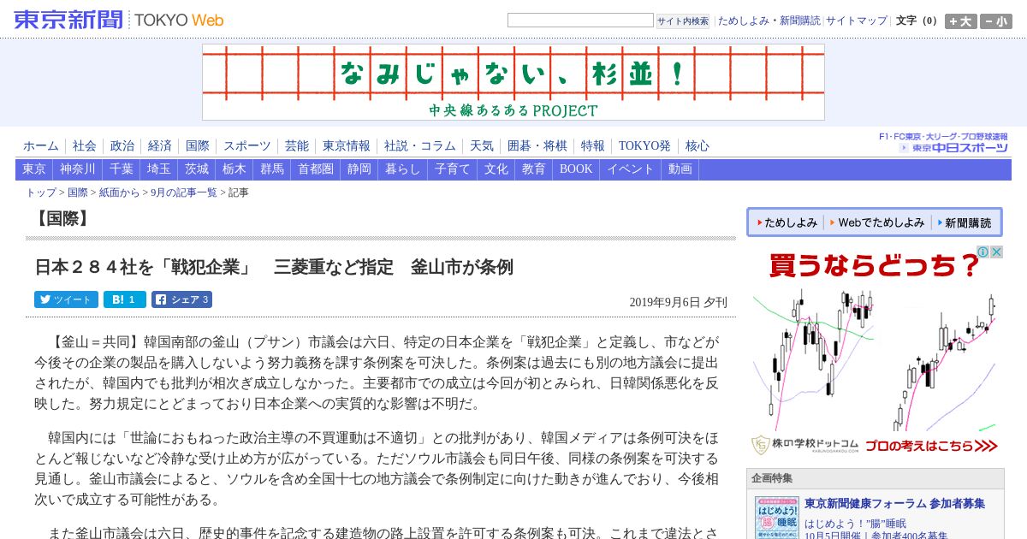Select the 静岡 regional tab
Viewport: 1027px width, 539px height.
[359, 169]
